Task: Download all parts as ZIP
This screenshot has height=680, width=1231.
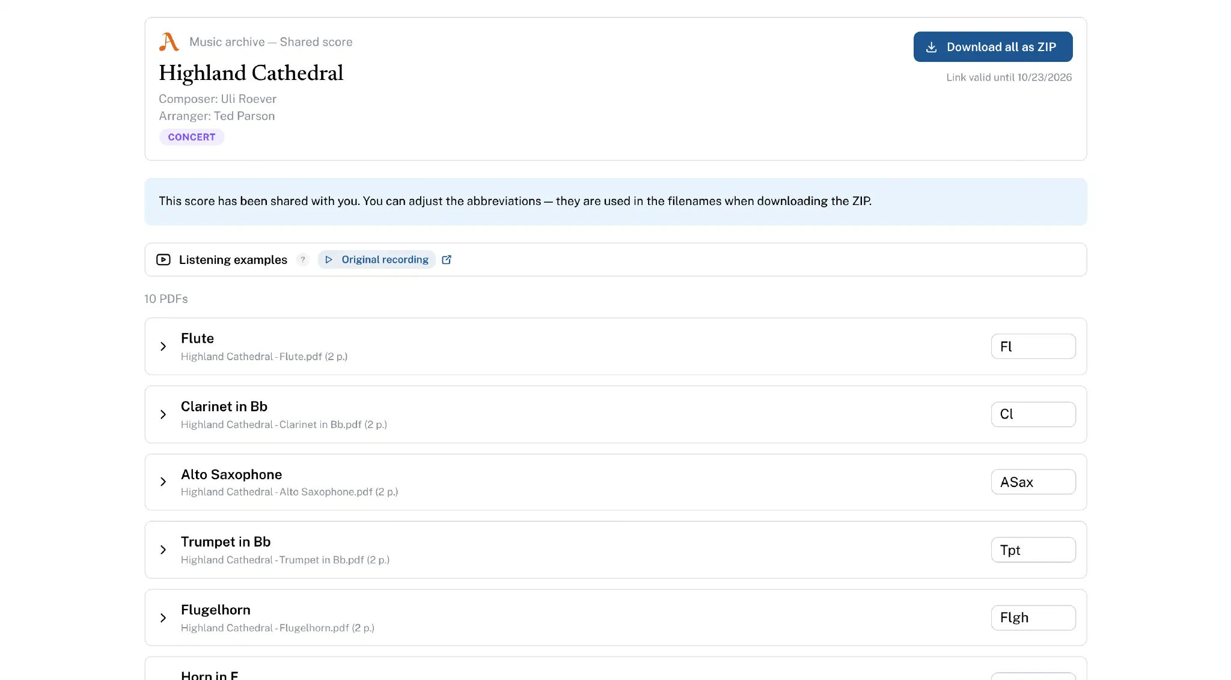Action: click(993, 47)
